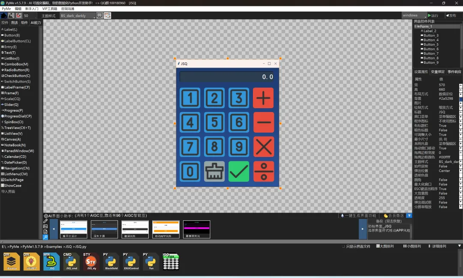Image resolution: width=463 pixels, height=278 pixels.
Task: Open the BlackGold python file icon
Action: pyautogui.click(x=111, y=261)
